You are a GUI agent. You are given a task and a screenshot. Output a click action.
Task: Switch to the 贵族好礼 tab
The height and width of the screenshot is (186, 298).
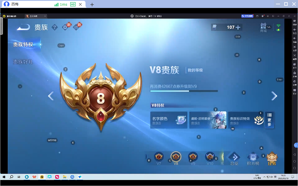(23, 62)
